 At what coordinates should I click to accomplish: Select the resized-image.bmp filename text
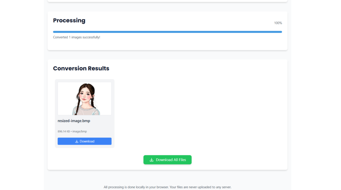click(x=74, y=121)
